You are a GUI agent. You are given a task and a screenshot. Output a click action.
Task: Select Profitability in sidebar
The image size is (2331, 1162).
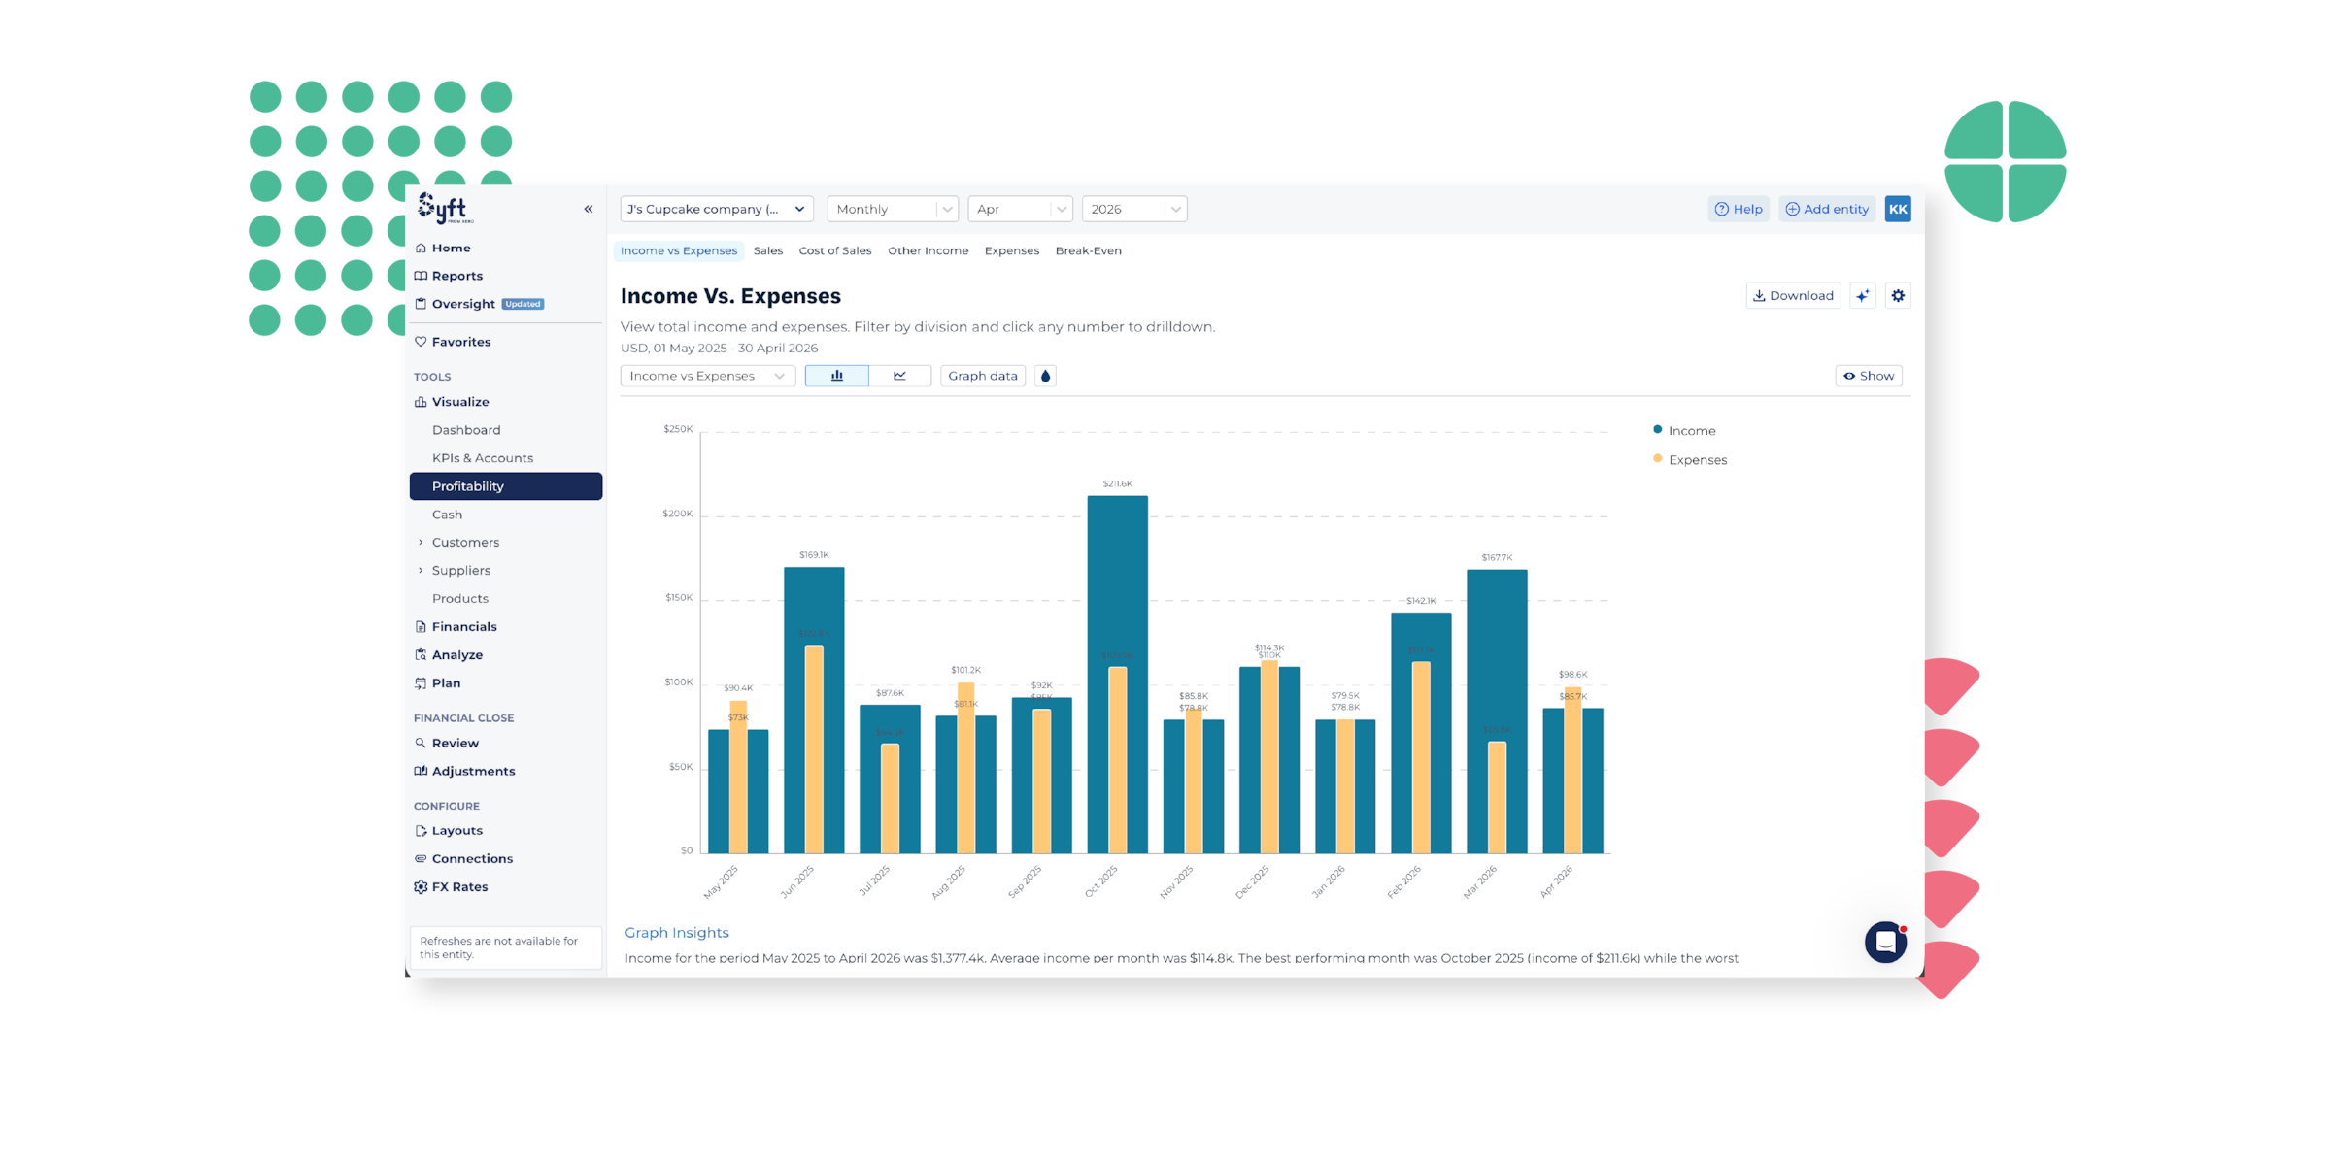tap(506, 486)
